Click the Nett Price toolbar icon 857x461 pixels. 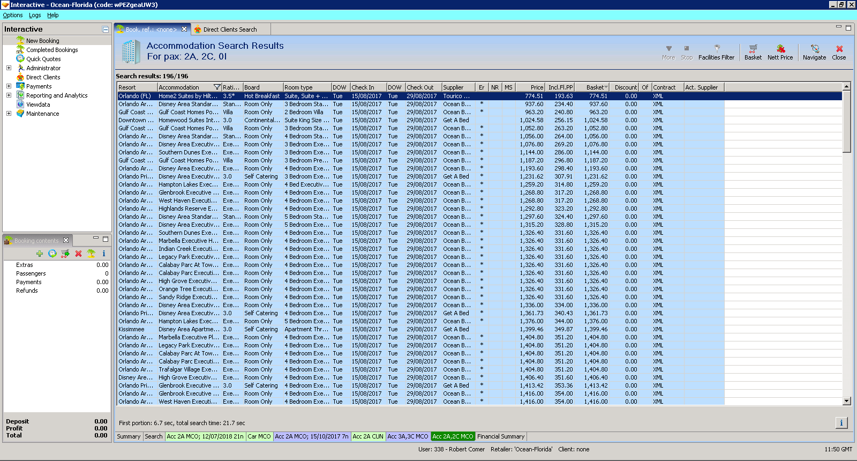coord(780,52)
